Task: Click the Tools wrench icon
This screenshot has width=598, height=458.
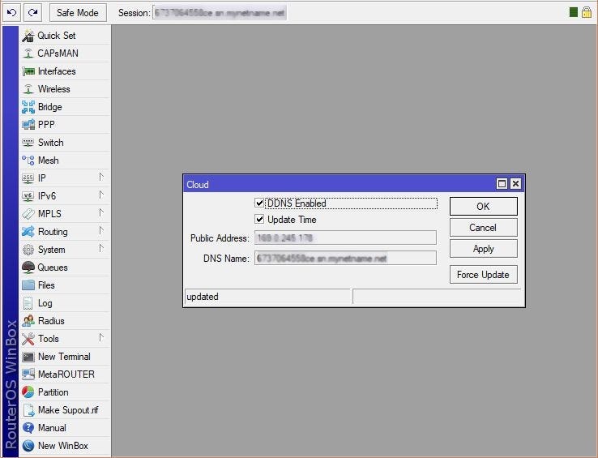Action: pyautogui.click(x=28, y=339)
